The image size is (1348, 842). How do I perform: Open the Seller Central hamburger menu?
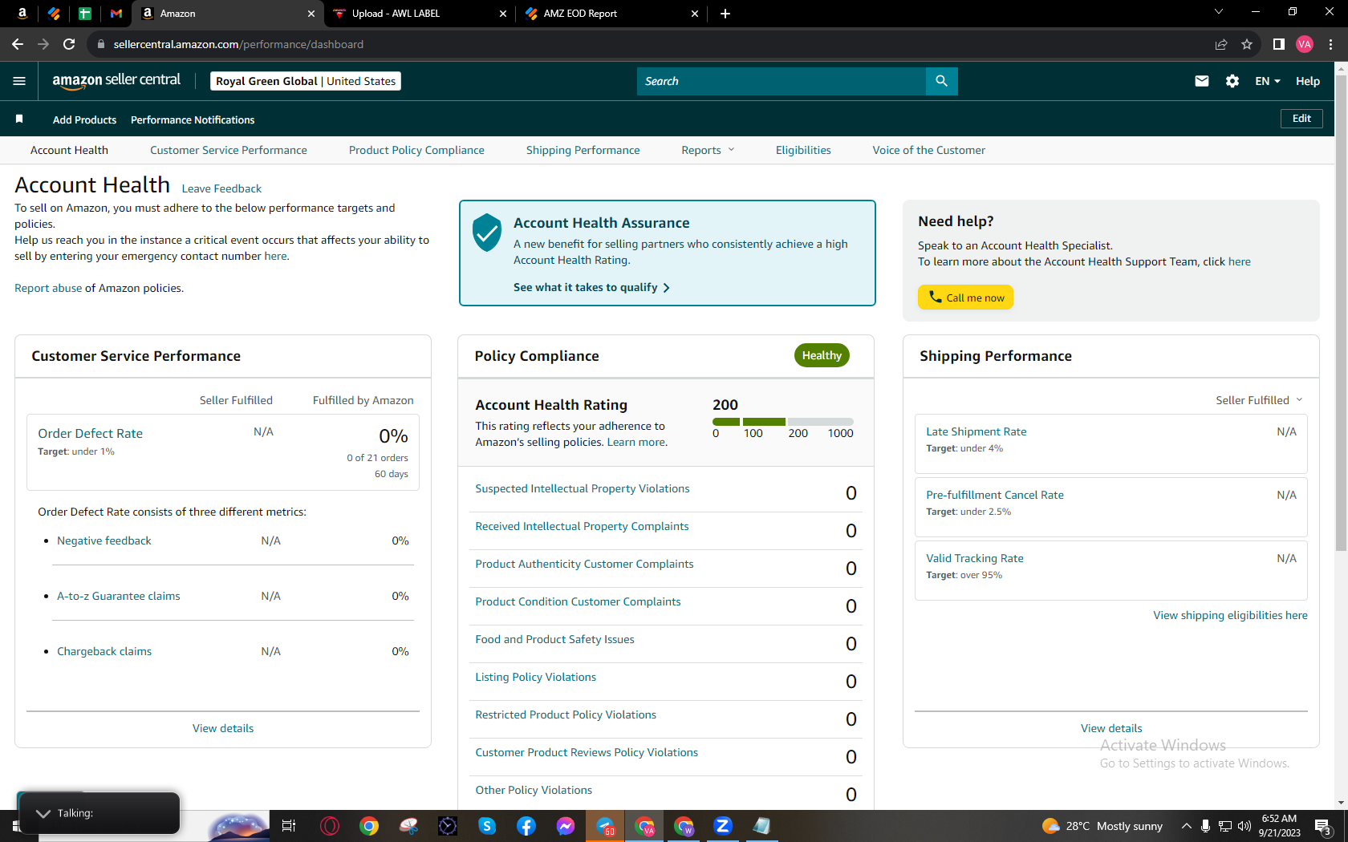click(x=19, y=81)
